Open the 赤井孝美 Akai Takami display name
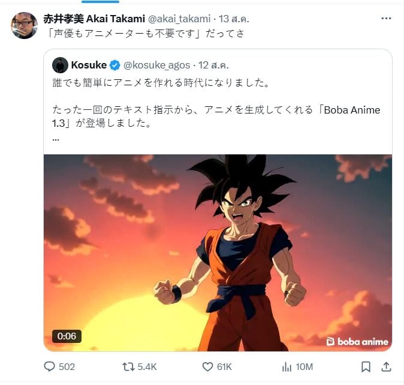Image resolution: width=404 pixels, height=385 pixels. (x=94, y=19)
